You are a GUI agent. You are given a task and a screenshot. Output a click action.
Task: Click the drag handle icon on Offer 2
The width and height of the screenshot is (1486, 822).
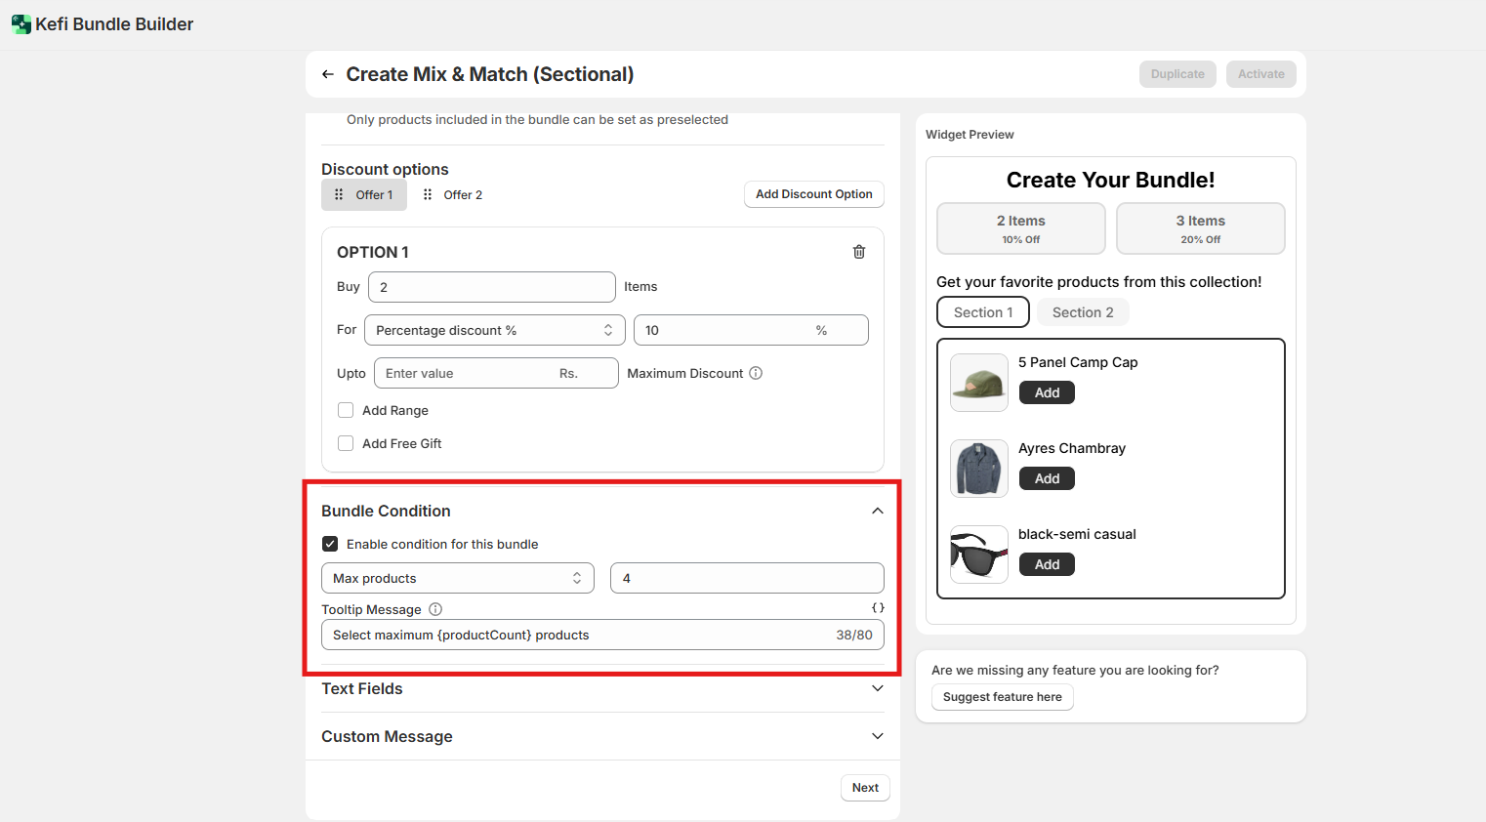point(428,195)
